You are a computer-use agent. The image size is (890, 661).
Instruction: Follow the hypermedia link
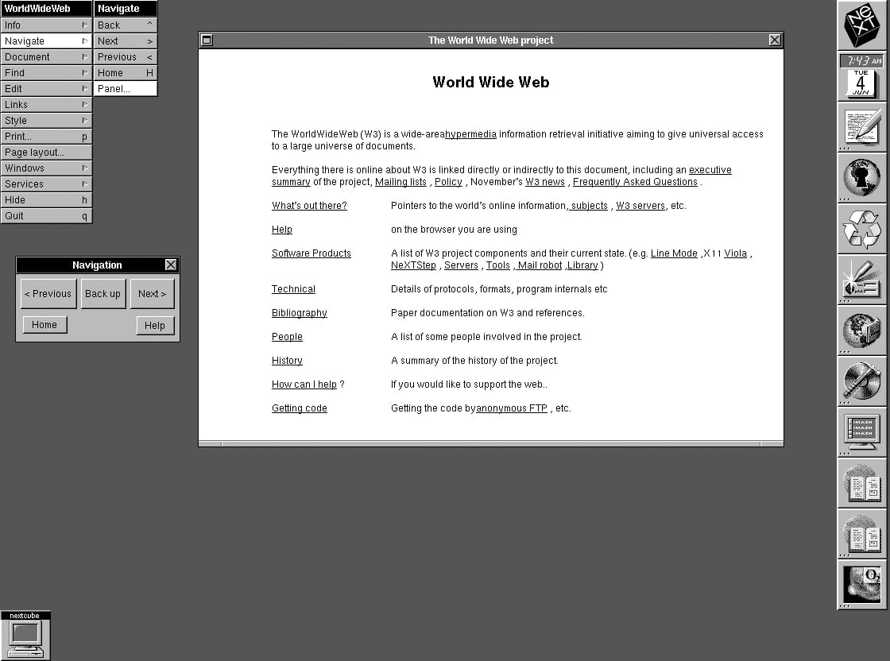470,134
